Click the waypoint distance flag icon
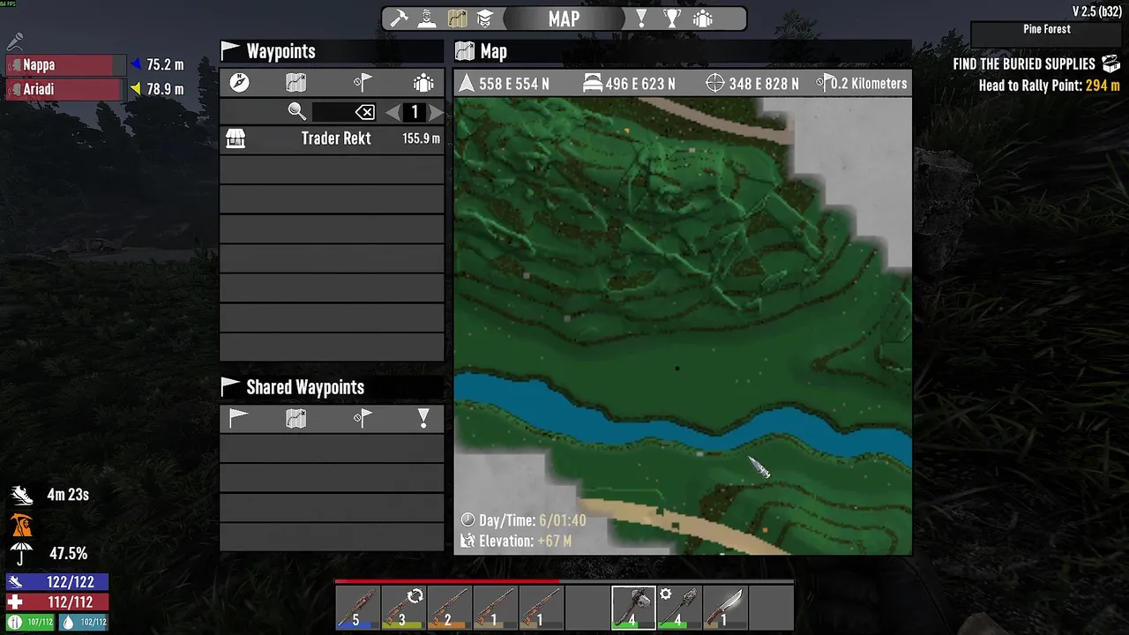The height and width of the screenshot is (635, 1129). pos(823,83)
